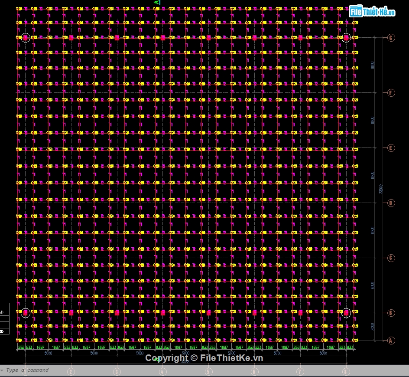Select red column marker at axis B-6
This screenshot has height=377, width=409.
point(255,312)
